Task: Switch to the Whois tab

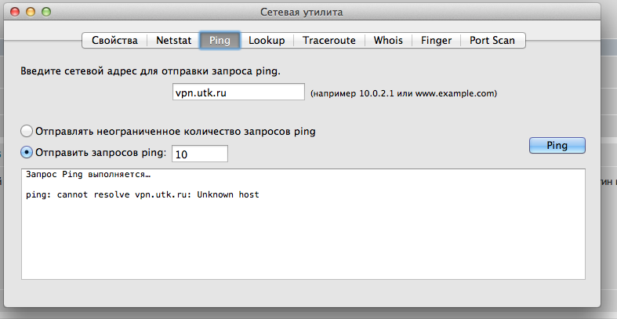Action: [389, 40]
